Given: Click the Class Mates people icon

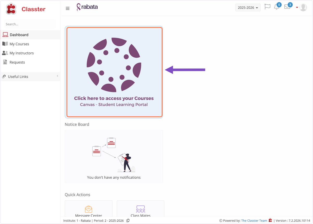Looking at the screenshot, I should click(141, 209).
